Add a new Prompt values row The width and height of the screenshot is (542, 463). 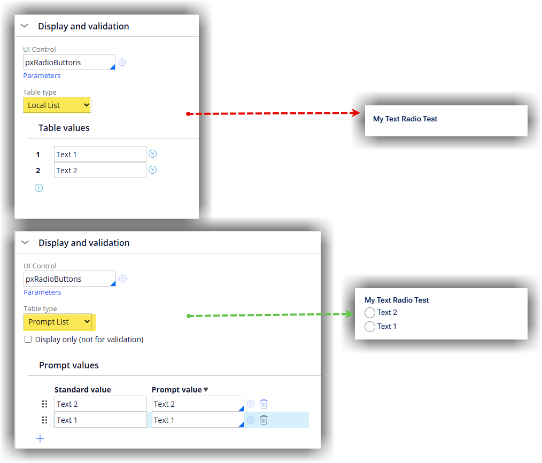click(x=40, y=438)
